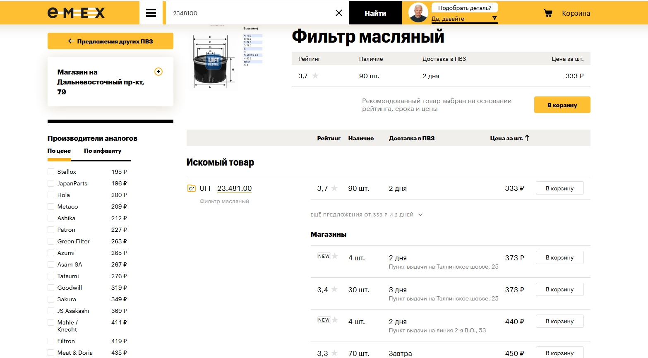The width and height of the screenshot is (648, 358).
Task: Expand more offers from 333 ₽
Action: pyautogui.click(x=367, y=215)
